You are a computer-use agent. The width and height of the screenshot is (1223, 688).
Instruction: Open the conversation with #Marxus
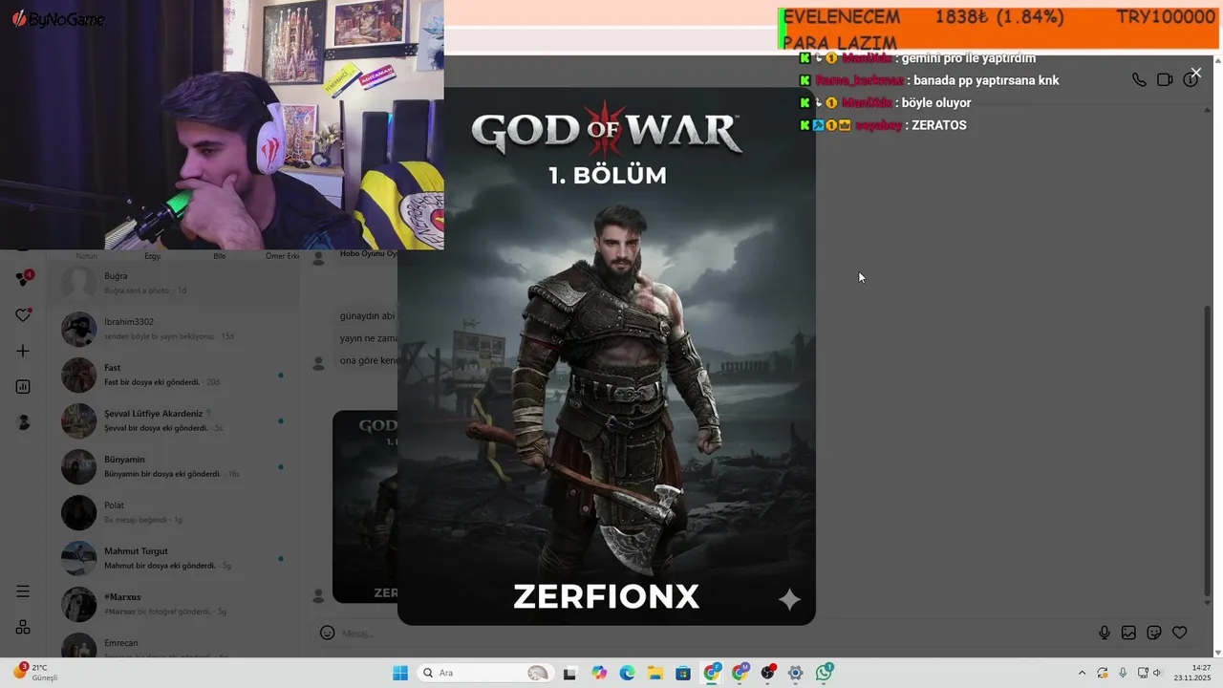pyautogui.click(x=174, y=604)
